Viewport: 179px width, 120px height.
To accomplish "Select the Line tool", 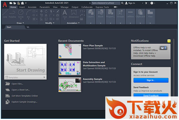I will click(x=5, y=14).
